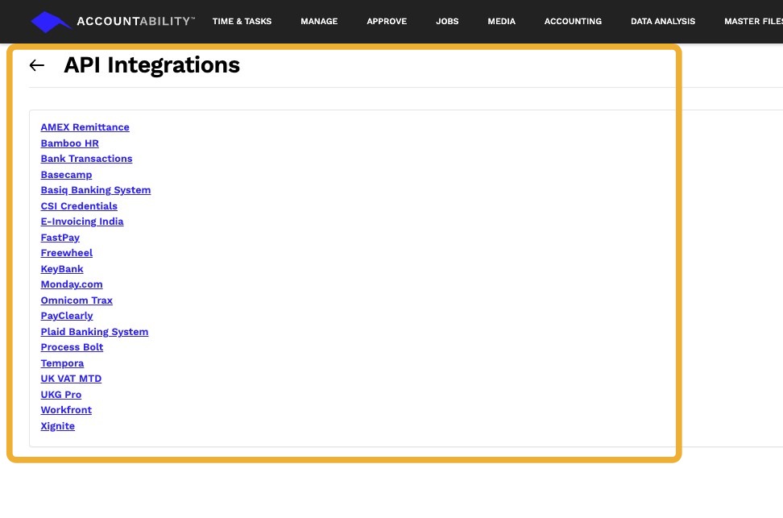Open the Master Files menu
This screenshot has height=518, width=783.
[x=753, y=22]
